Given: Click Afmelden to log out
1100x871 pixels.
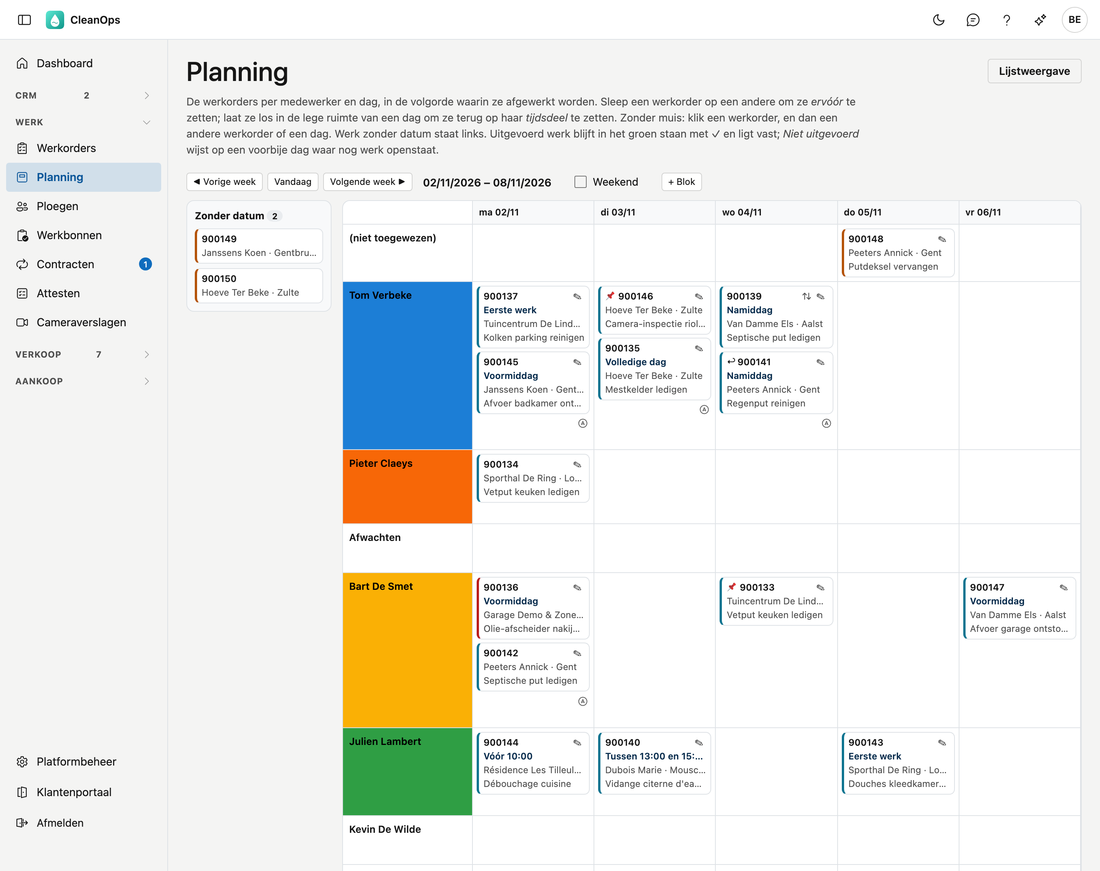Looking at the screenshot, I should [x=84, y=822].
